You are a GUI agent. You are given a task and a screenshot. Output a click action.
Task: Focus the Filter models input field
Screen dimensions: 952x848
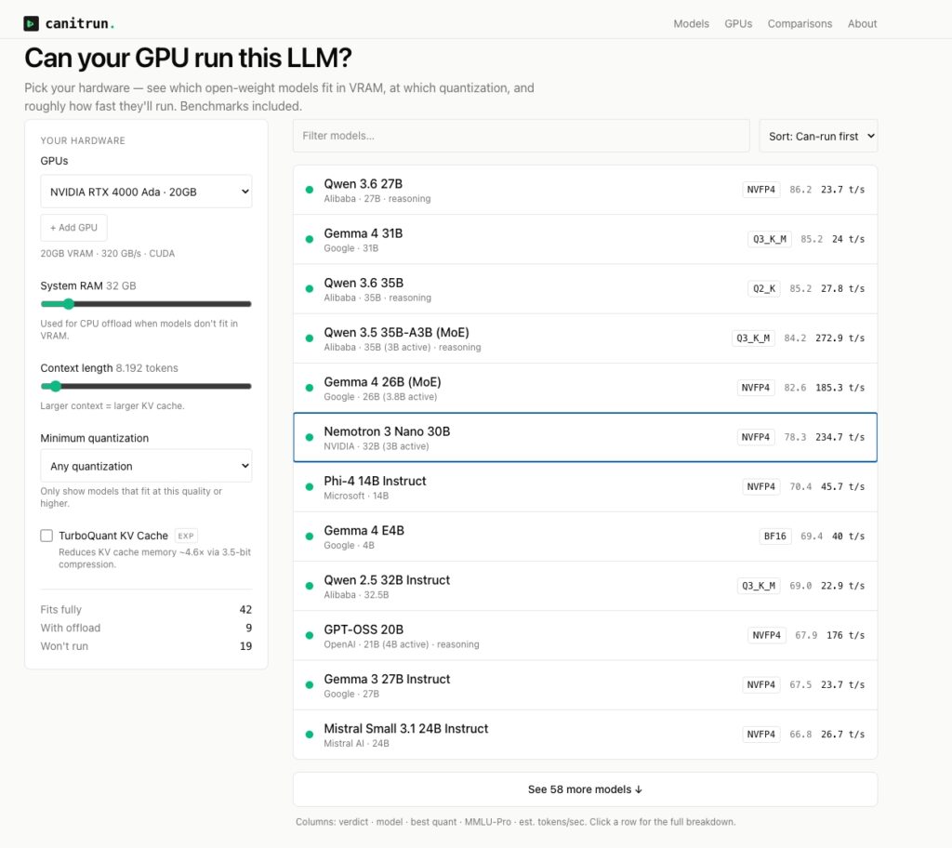click(521, 136)
